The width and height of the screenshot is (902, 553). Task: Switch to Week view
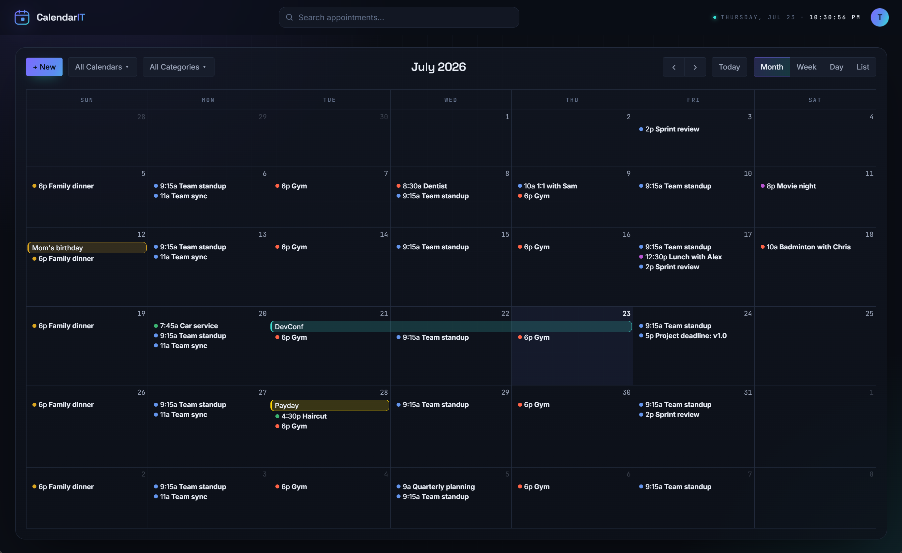(806, 67)
